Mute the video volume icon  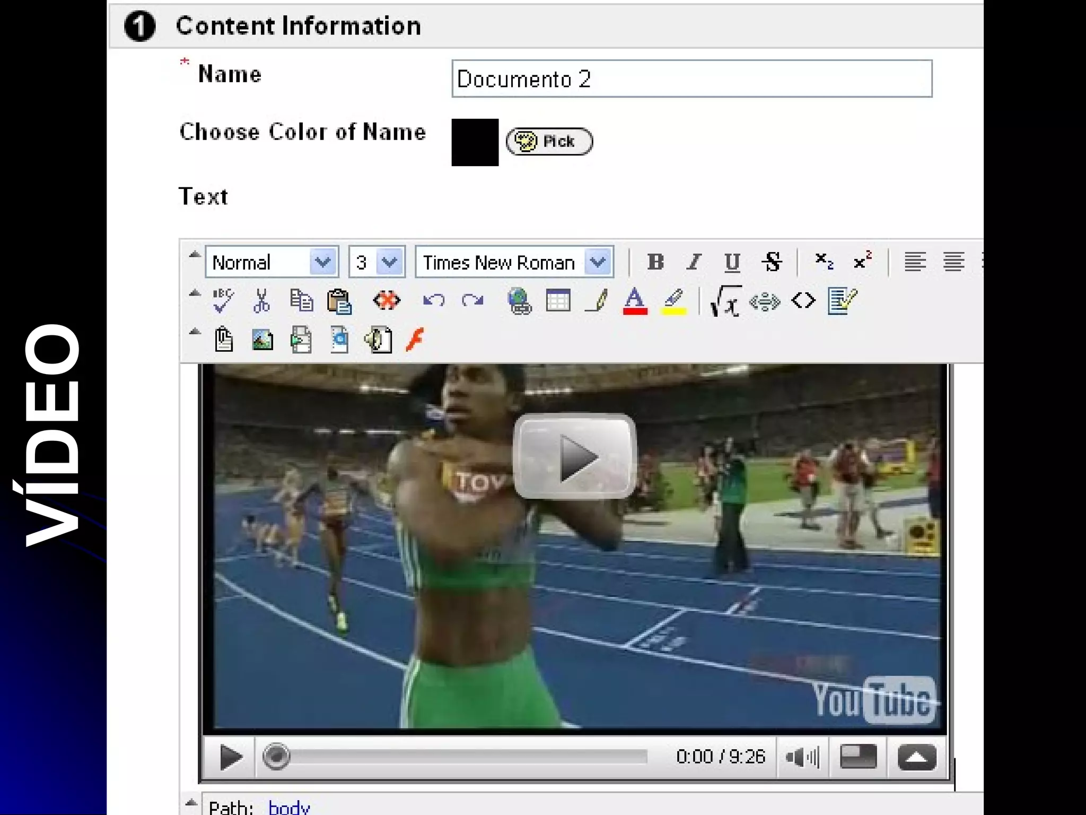click(802, 757)
